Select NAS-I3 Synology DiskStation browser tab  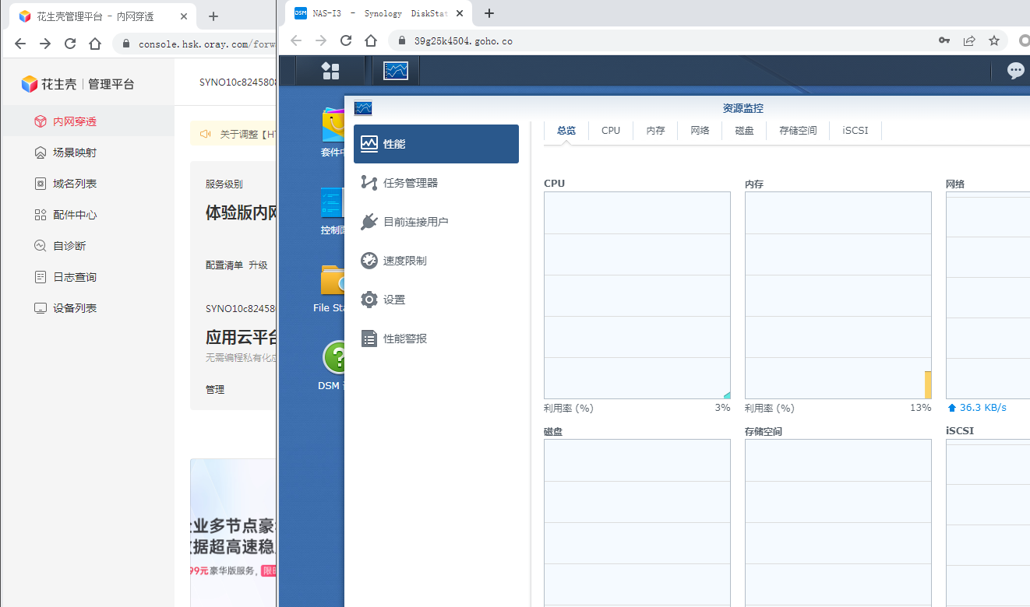pyautogui.click(x=379, y=13)
